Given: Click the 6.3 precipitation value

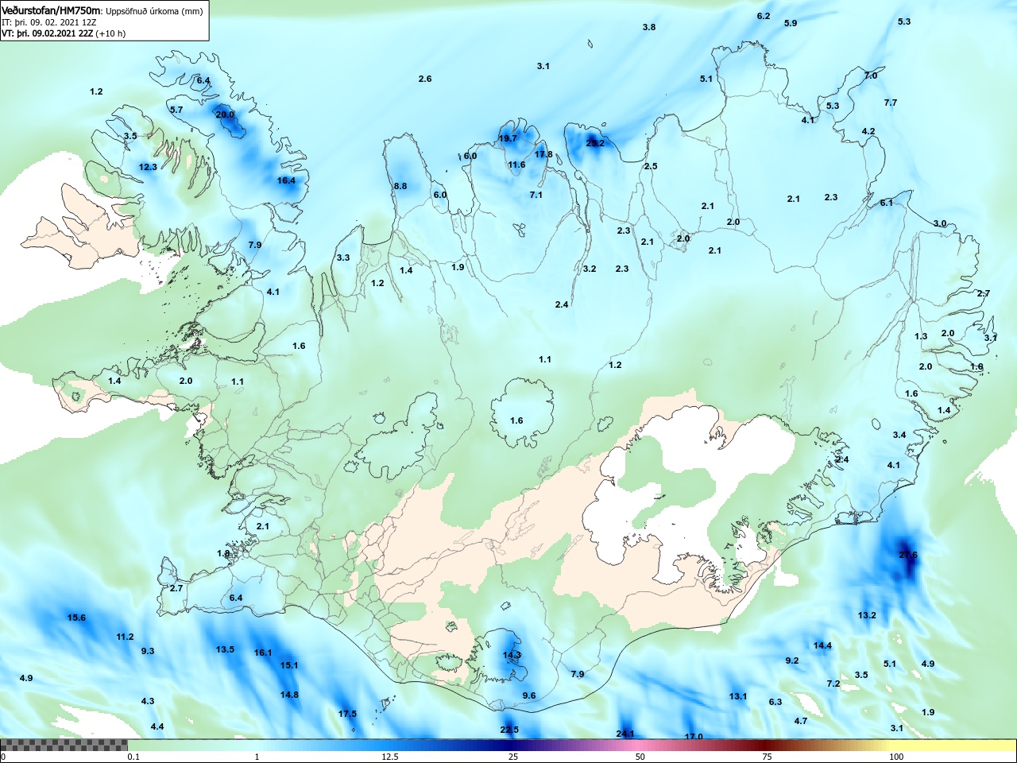Looking at the screenshot, I should (x=775, y=702).
